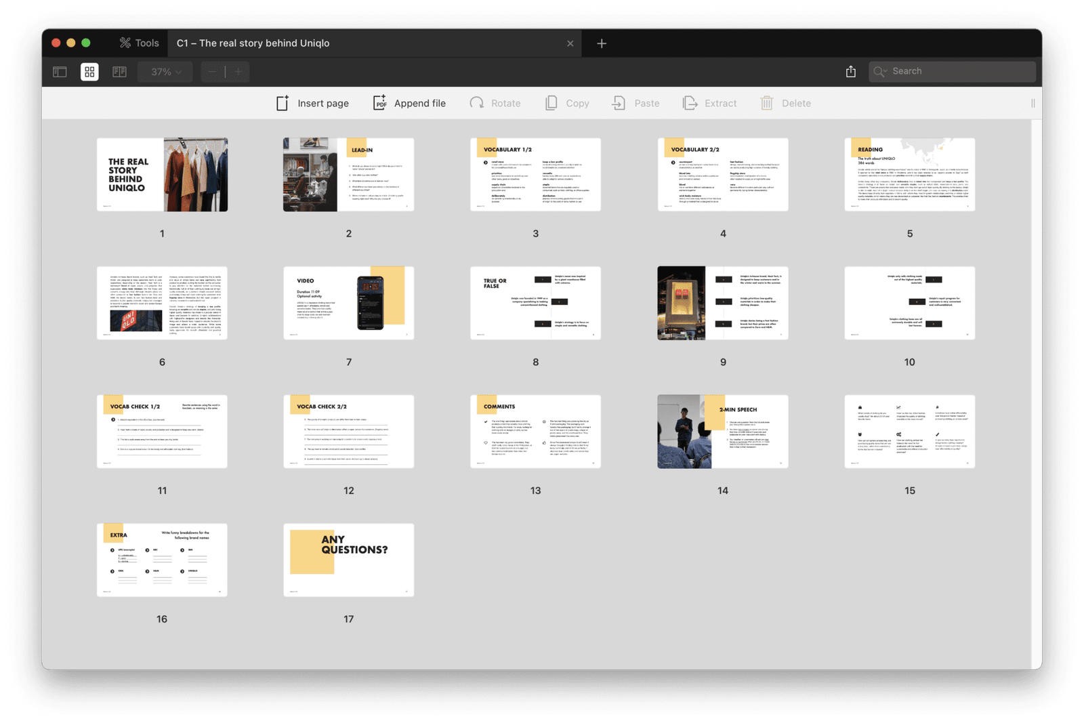Click page number label 5
1084x725 pixels.
(910, 234)
